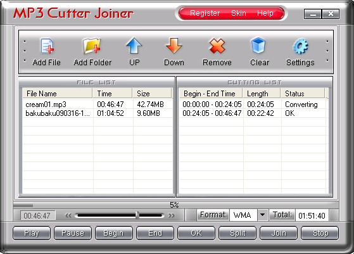Minimize the MP3 Cutter Joiner window
Screen dimensions: 354x254
[x=313, y=14]
